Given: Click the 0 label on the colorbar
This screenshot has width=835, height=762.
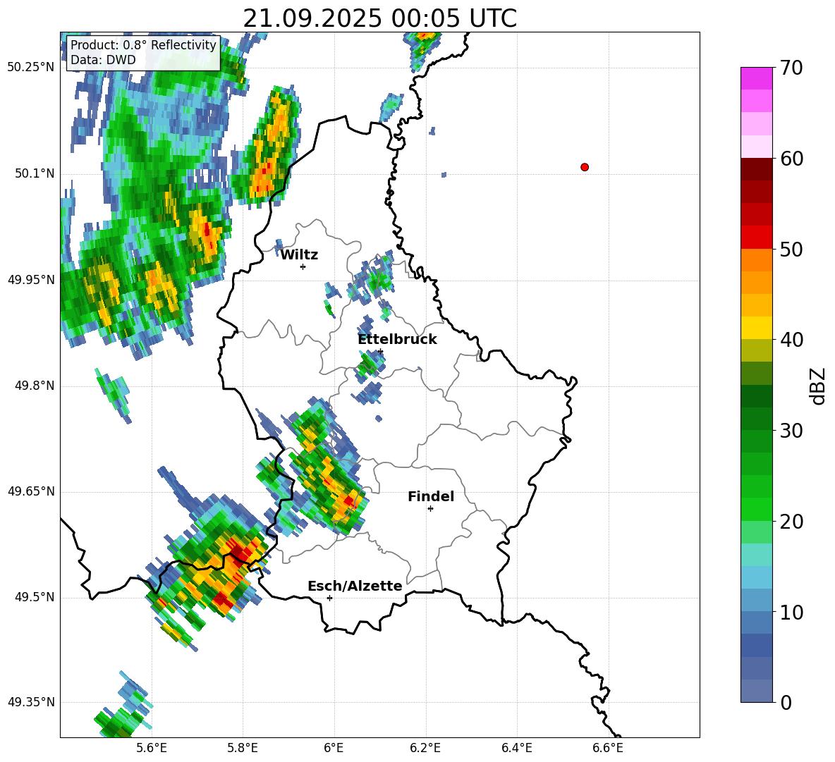Looking at the screenshot, I should (x=786, y=702).
